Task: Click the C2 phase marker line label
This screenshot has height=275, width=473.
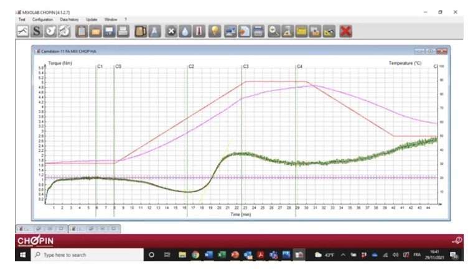Action: [191, 66]
